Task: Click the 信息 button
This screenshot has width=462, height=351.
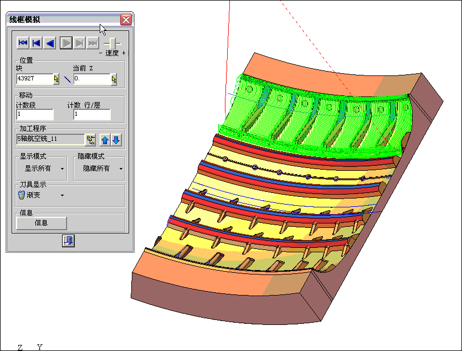Action: [41, 223]
